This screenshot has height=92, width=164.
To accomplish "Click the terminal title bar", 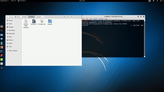I will 113,16.
